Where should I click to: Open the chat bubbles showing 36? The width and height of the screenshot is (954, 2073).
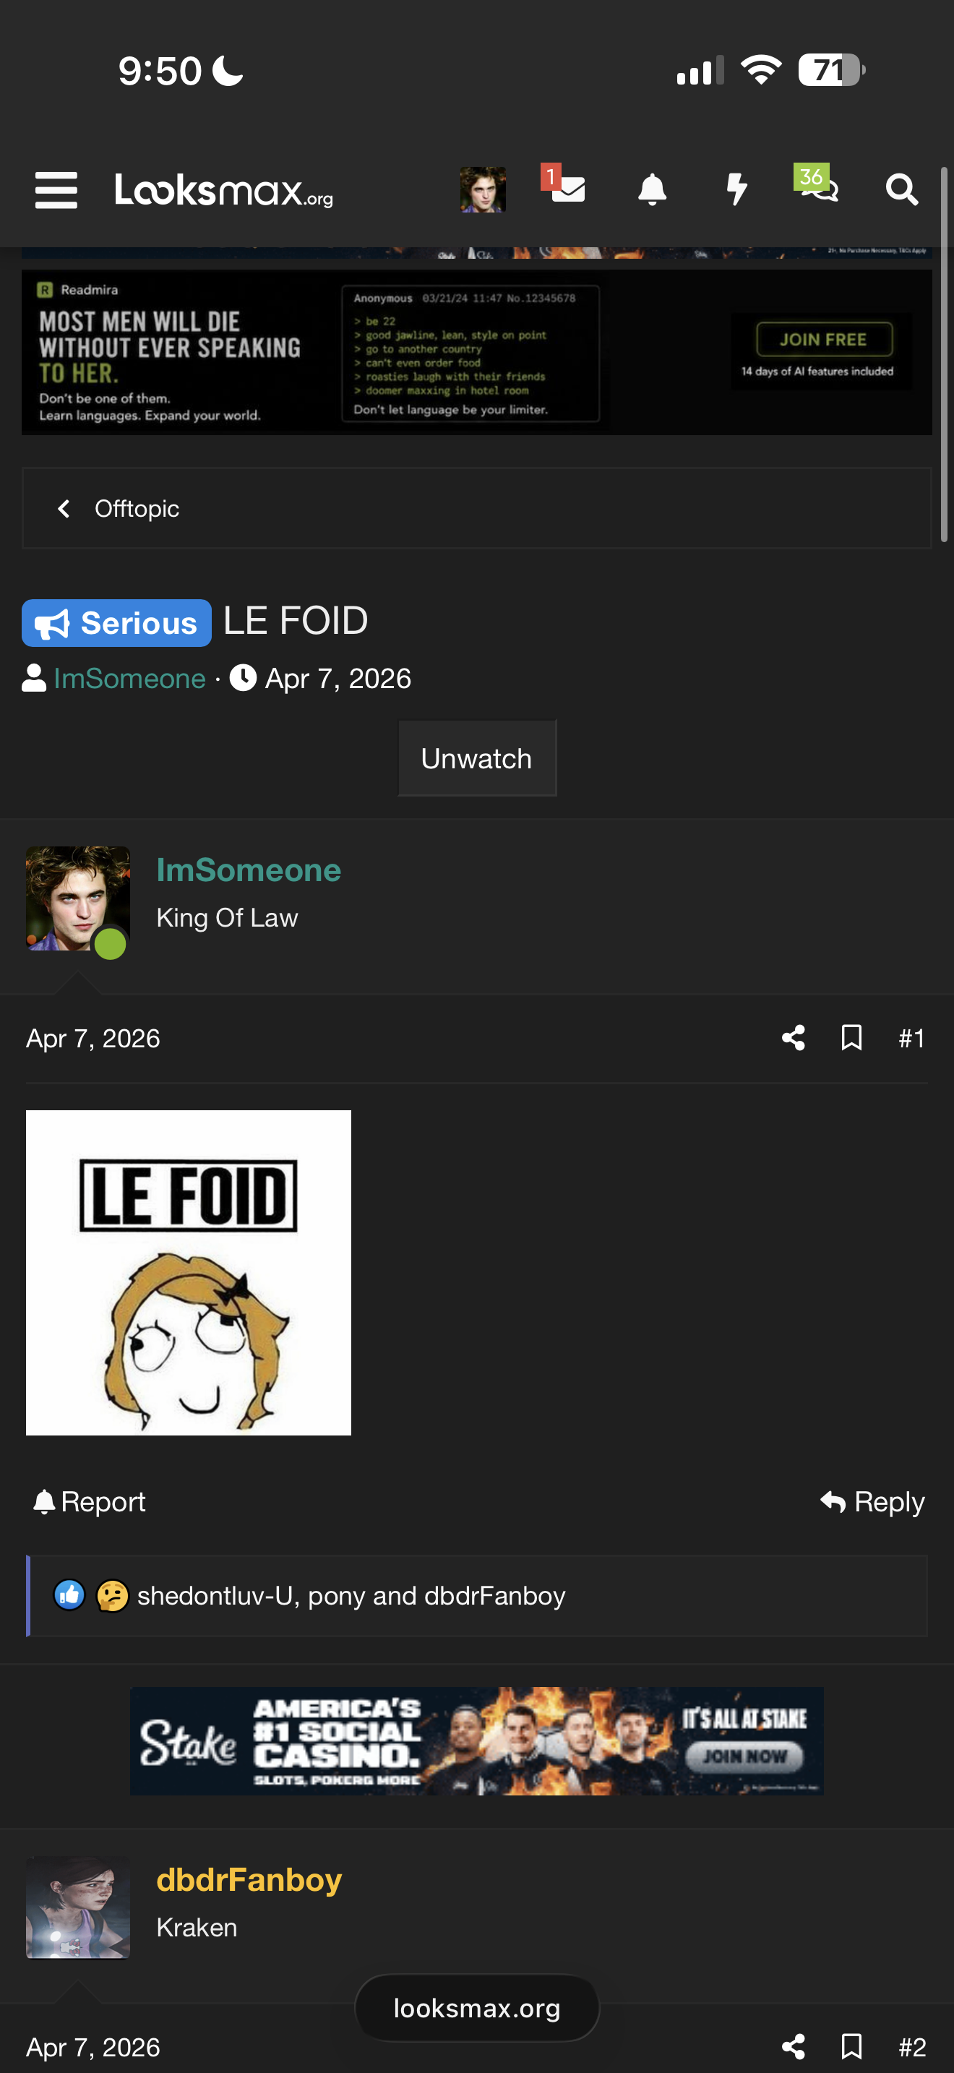(x=817, y=185)
